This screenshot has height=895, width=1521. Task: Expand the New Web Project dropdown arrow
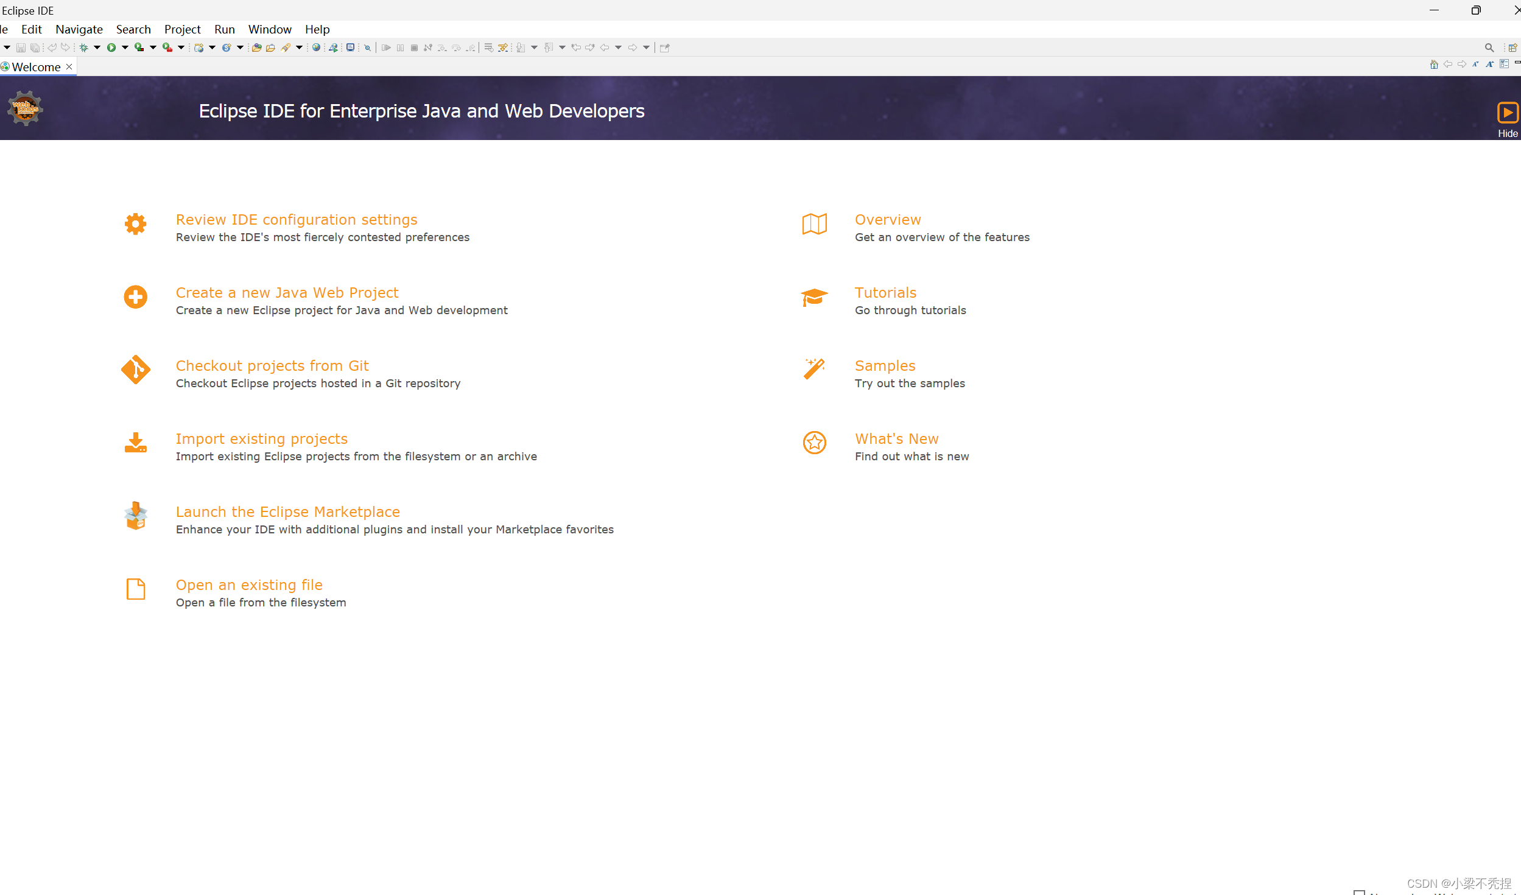(212, 47)
